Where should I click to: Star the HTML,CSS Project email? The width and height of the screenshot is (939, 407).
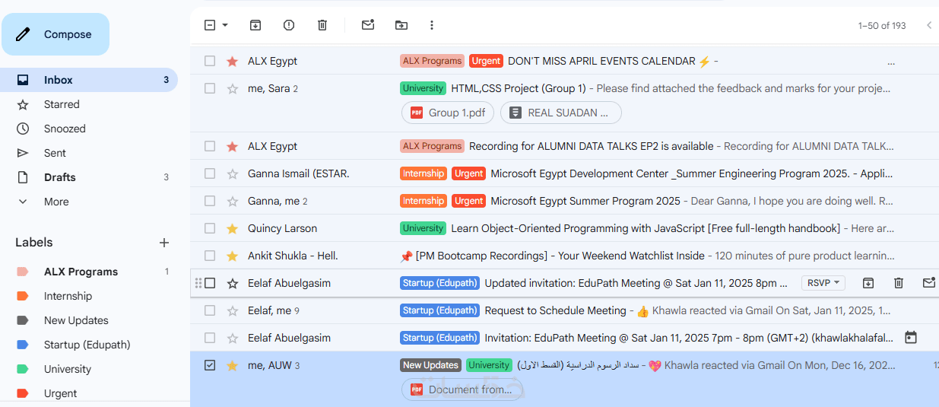tap(233, 88)
